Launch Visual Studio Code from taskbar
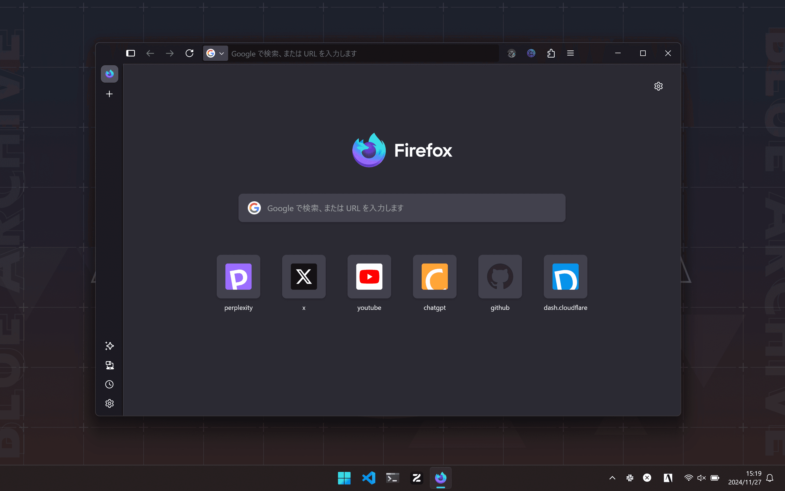This screenshot has width=785, height=491. (x=369, y=478)
